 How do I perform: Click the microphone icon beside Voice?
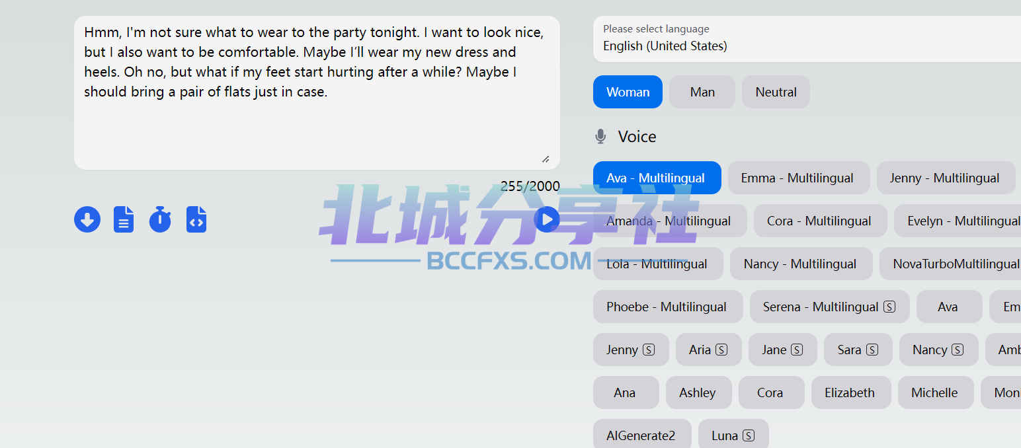click(600, 137)
